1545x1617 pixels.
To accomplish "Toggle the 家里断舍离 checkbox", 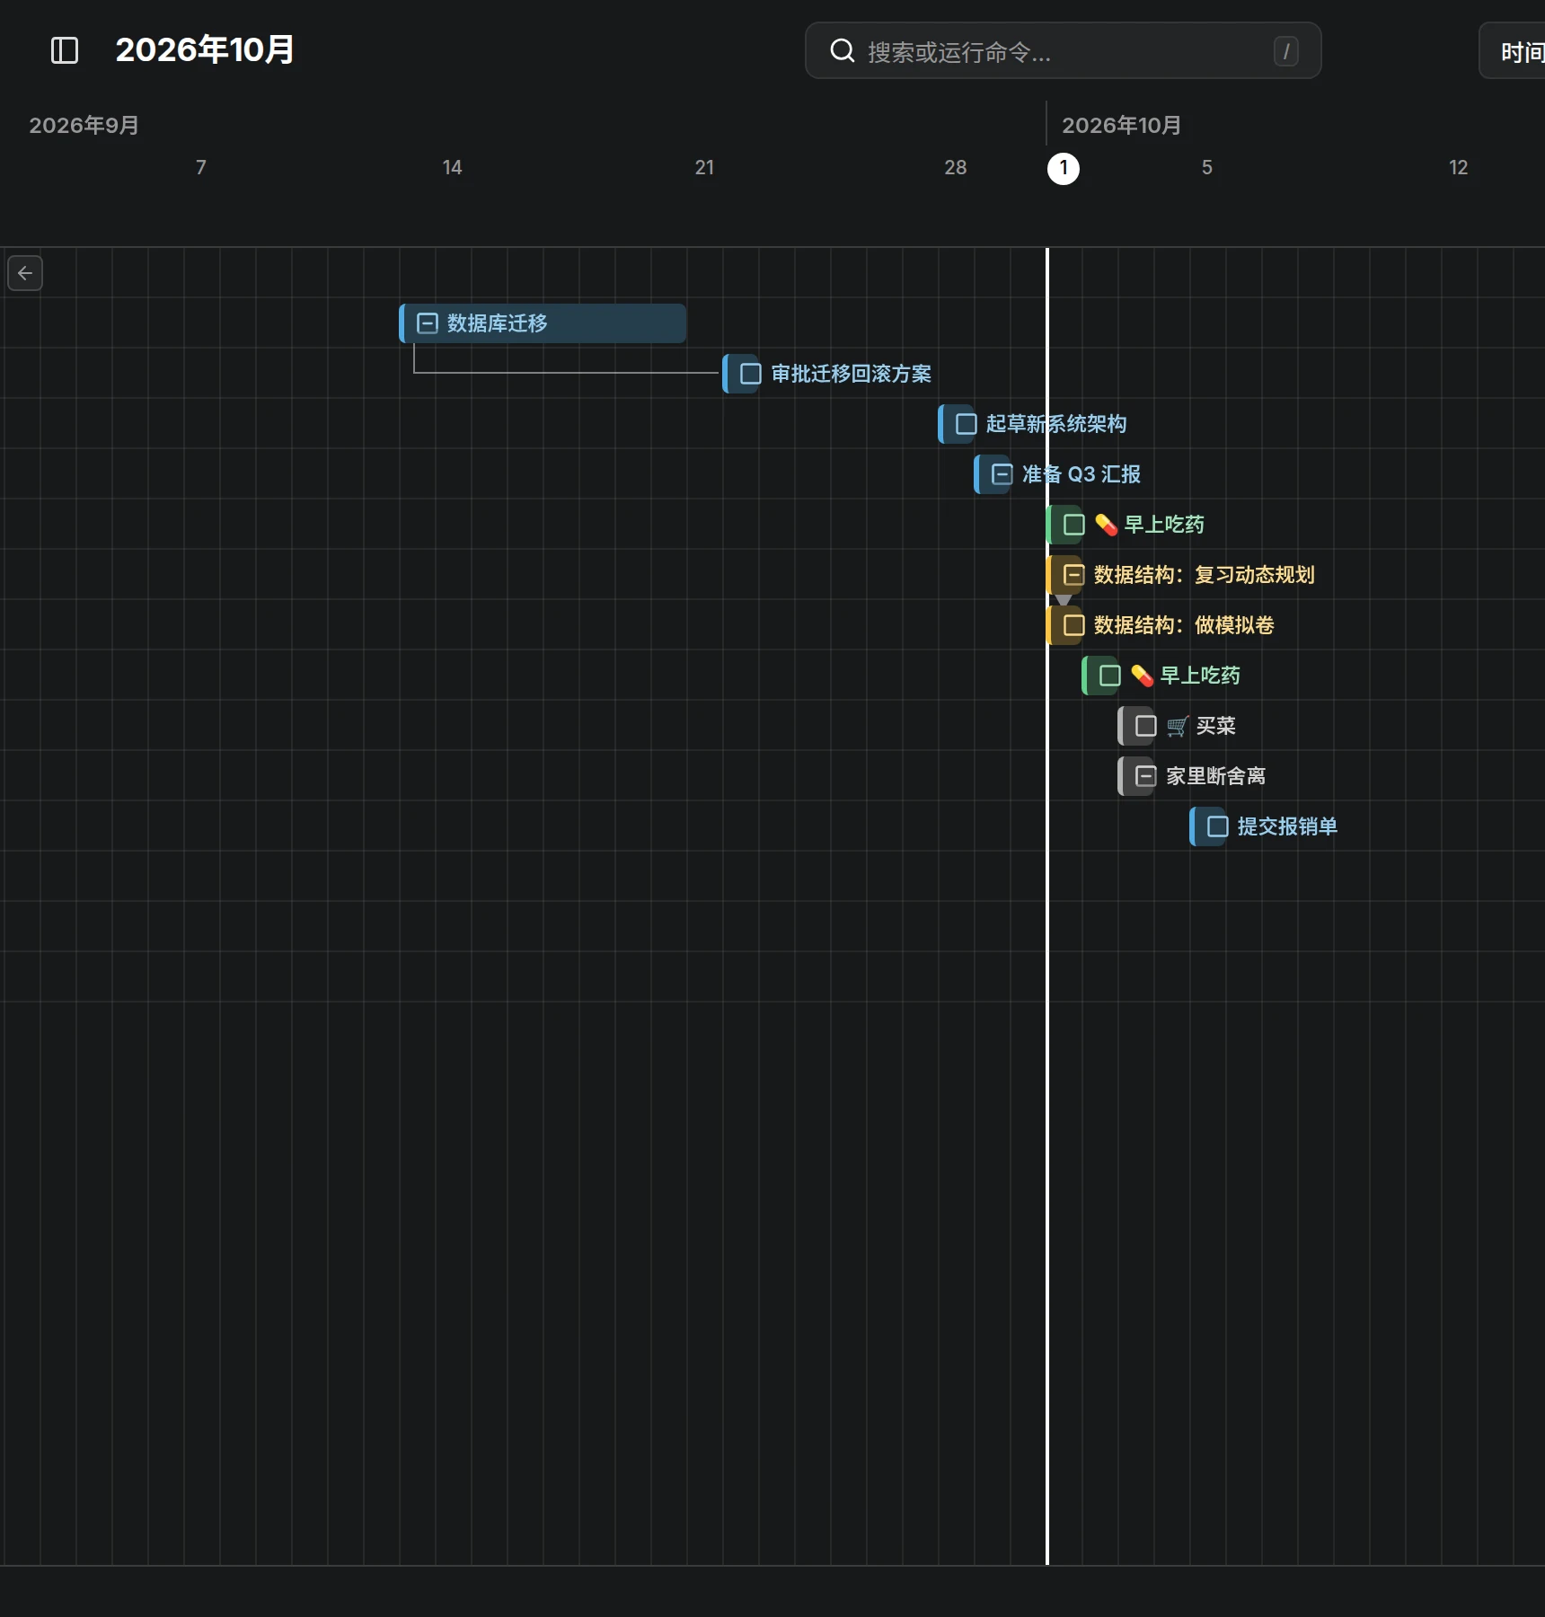I will tap(1146, 776).
